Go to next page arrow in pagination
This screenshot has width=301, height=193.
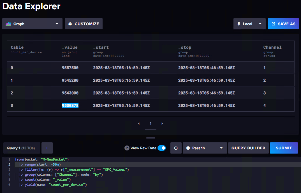[x=162, y=124]
